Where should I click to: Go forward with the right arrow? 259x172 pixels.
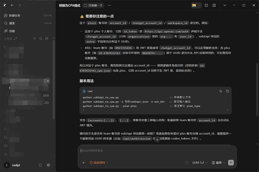(x=20, y=5)
